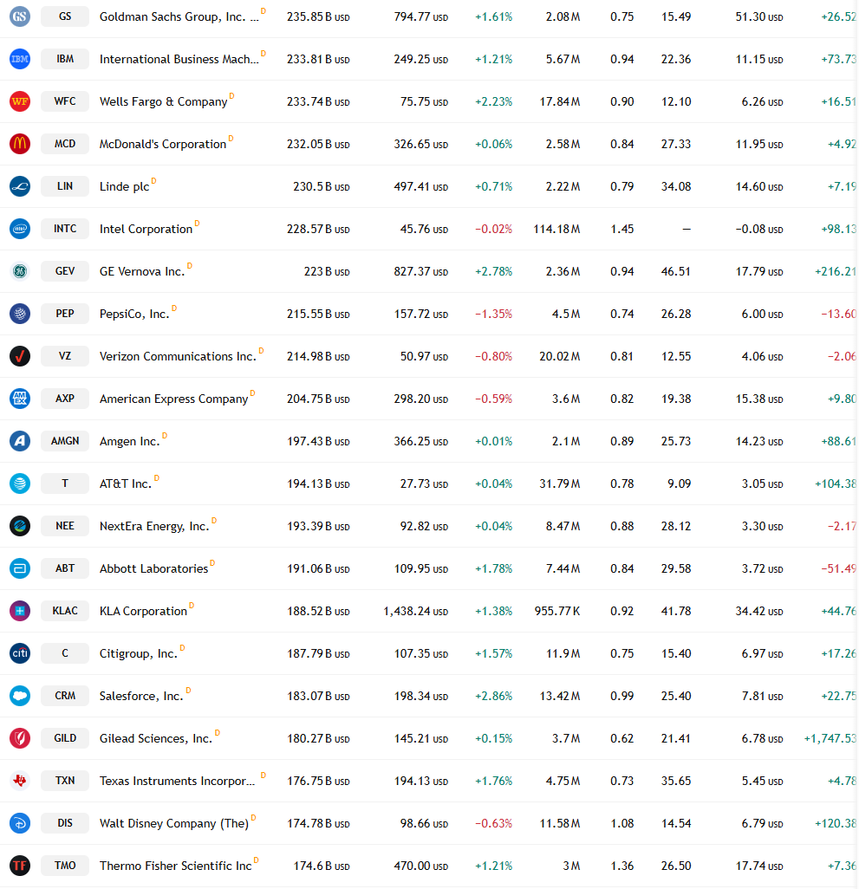Click Goldman Sachs market cap 235.85 B

tap(318, 17)
